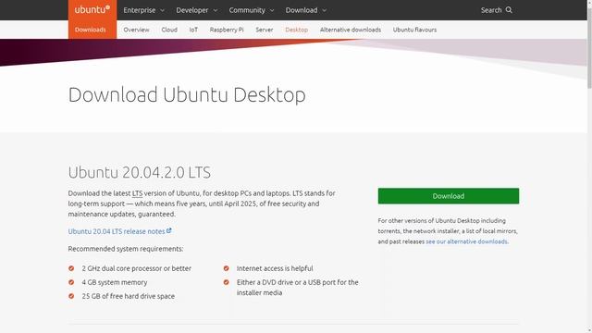Viewport: 592px width, 333px height.
Task: Click the Ubuntu logo in header
Action: (92, 10)
